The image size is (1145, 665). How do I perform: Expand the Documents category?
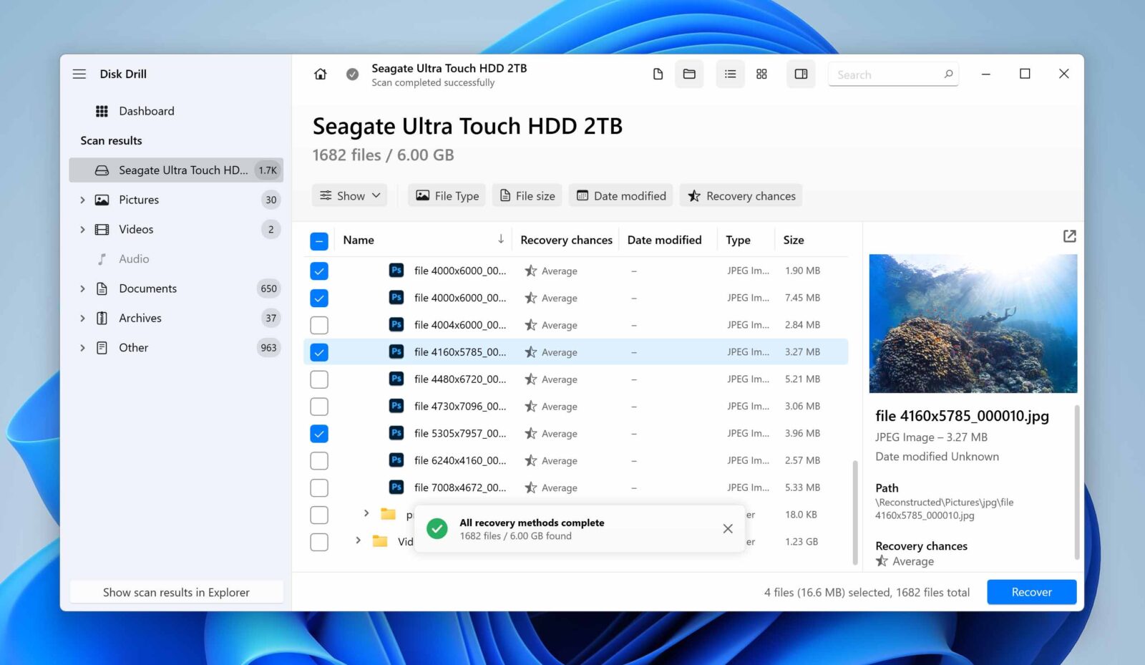pos(82,288)
